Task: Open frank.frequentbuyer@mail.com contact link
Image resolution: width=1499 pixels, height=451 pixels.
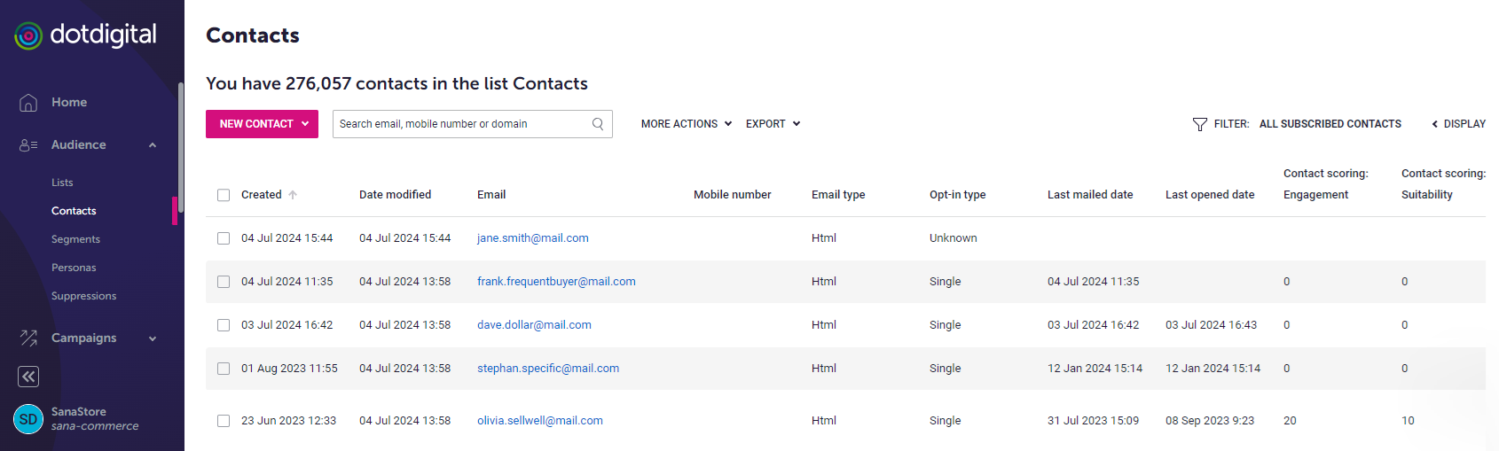Action: coord(556,282)
